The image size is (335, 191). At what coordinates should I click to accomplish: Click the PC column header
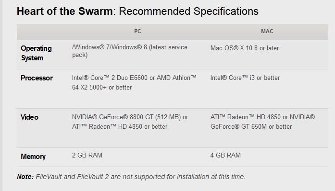(137, 31)
